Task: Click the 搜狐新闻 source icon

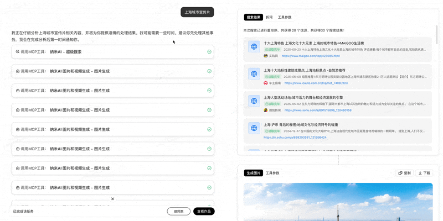Action: click(266, 110)
